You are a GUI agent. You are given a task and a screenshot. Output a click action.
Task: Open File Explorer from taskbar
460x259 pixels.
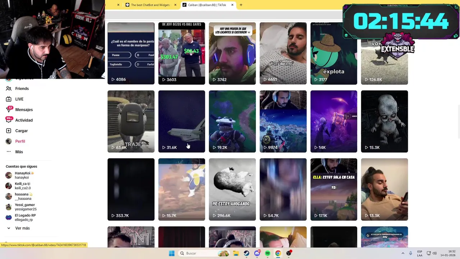[x=236, y=253]
